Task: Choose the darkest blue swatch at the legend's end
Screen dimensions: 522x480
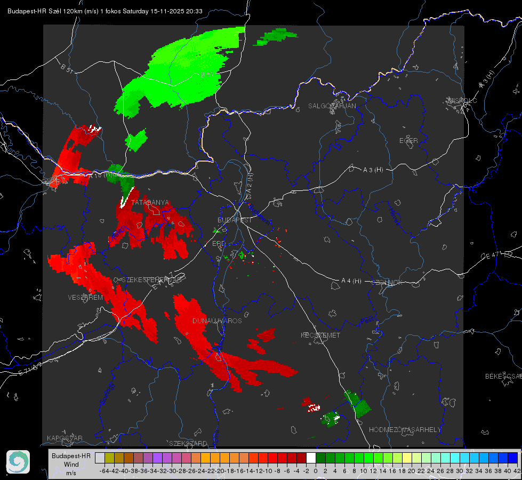Action: point(513,458)
